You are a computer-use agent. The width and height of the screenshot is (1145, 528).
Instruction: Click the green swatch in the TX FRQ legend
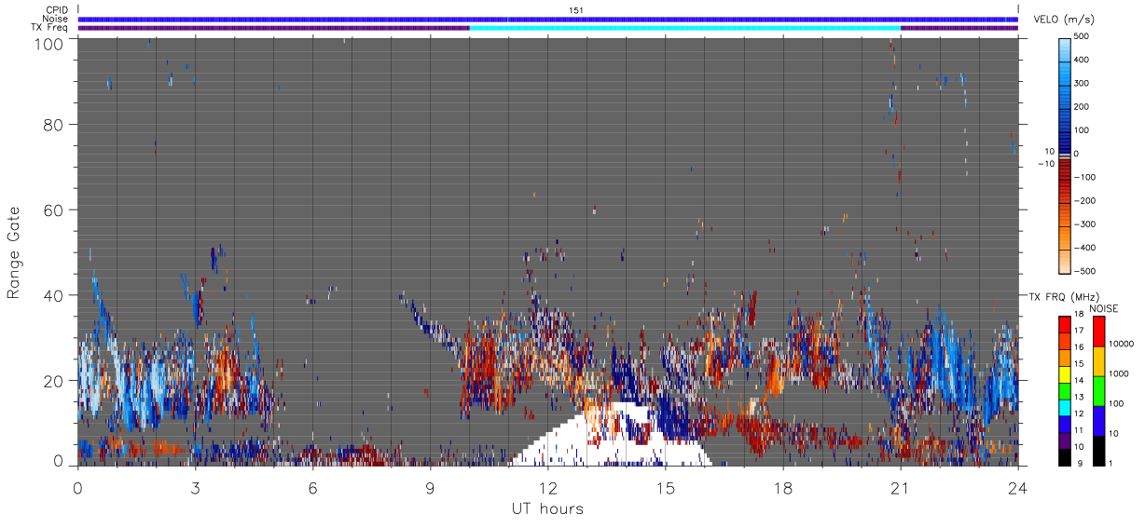point(1065,391)
